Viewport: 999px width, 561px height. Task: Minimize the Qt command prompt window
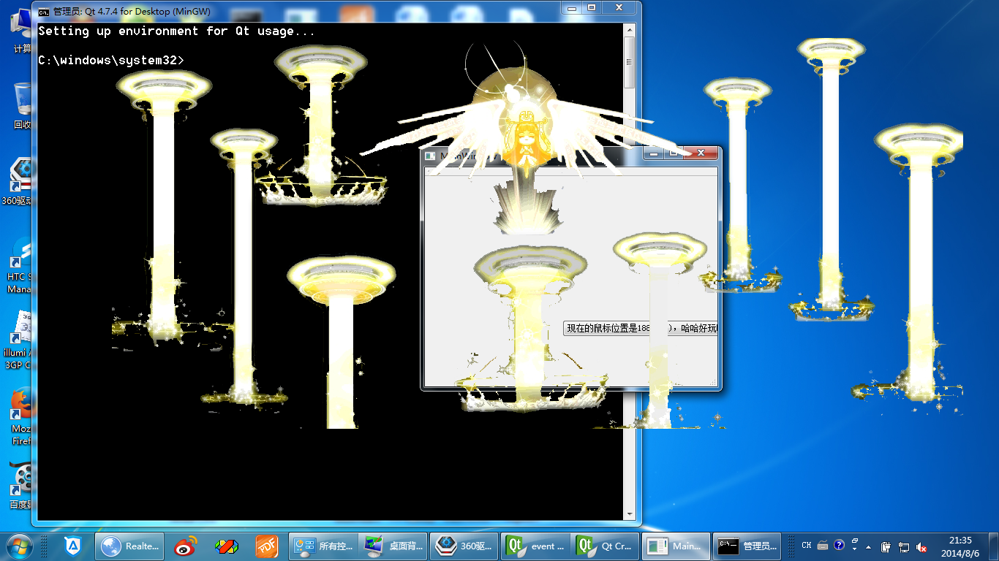point(572,7)
